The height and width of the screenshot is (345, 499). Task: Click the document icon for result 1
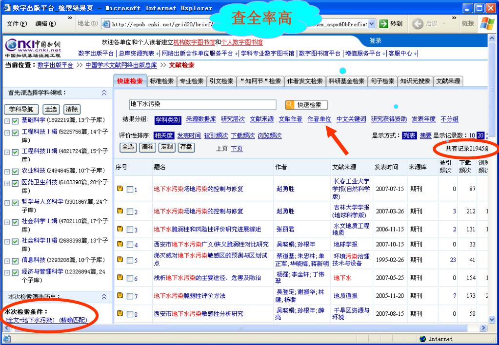[x=120, y=189]
